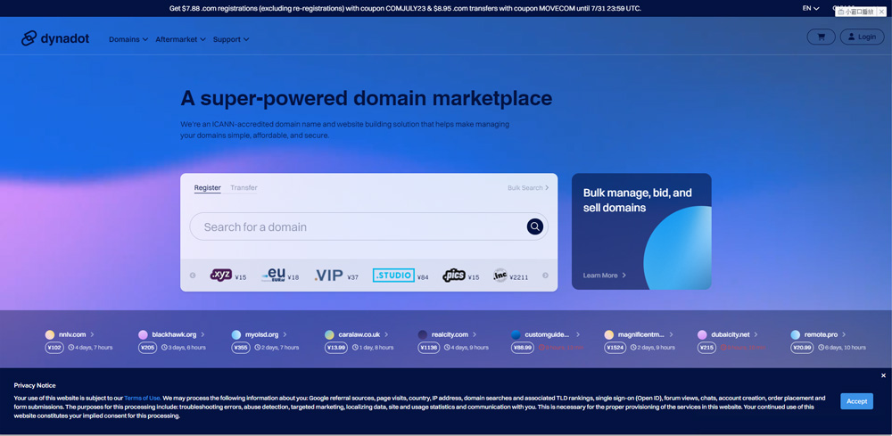This screenshot has height=436, width=892.
Task: Switch to the Transfer tab
Action: 244,188
